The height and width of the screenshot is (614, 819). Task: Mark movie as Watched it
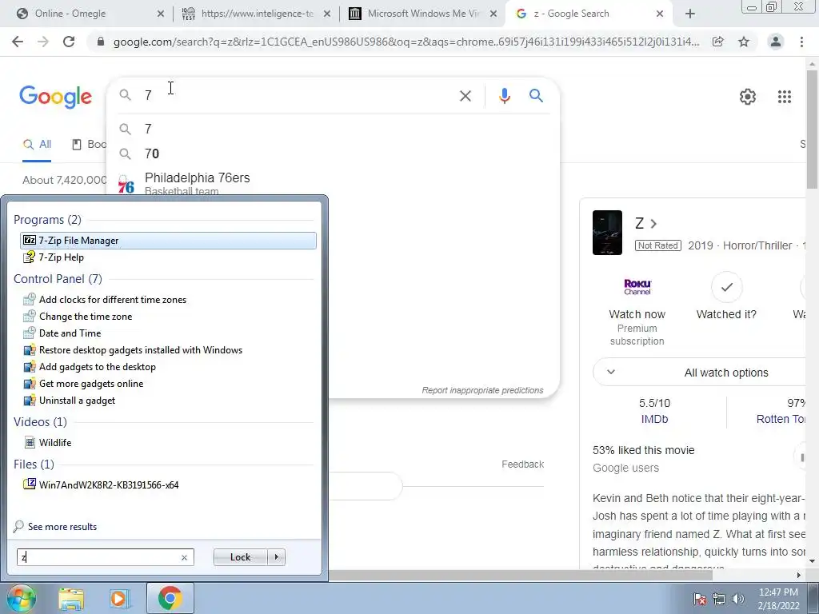tap(726, 296)
